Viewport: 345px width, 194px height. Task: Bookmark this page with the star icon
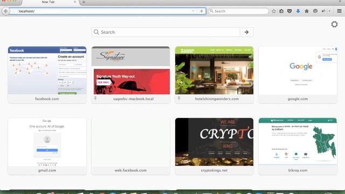273,11
